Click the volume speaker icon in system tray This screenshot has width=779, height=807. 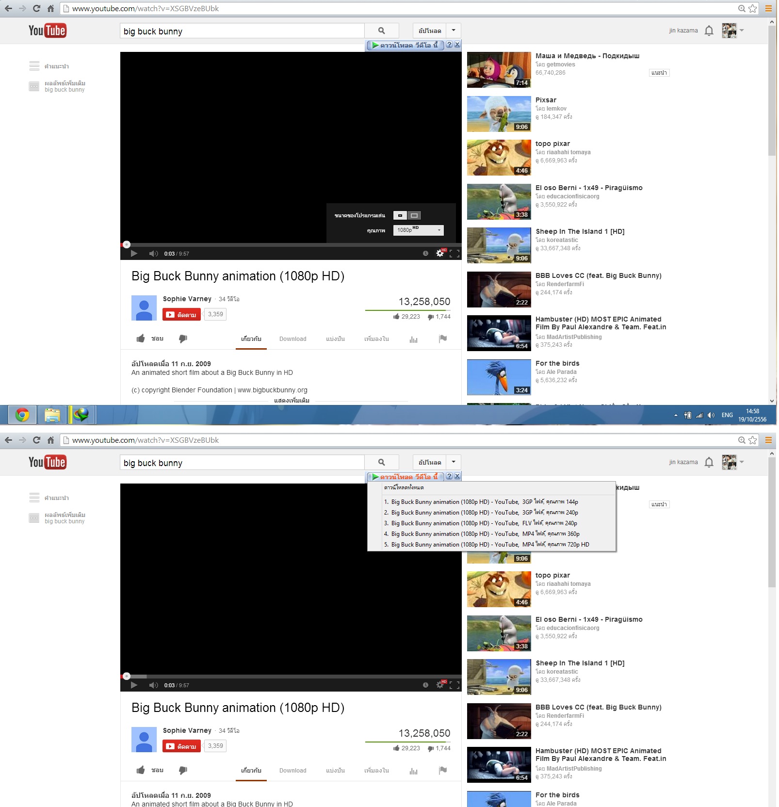(711, 415)
